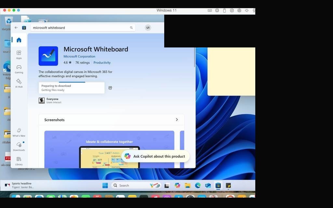Click the microsoft whiteboard search field

click(x=83, y=28)
